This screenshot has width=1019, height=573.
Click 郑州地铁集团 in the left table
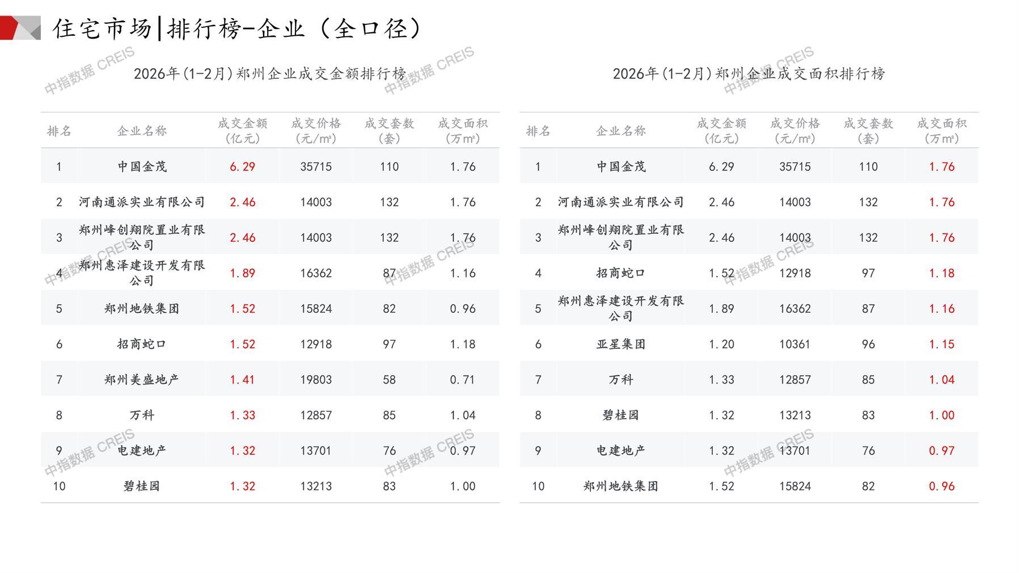coord(142,309)
